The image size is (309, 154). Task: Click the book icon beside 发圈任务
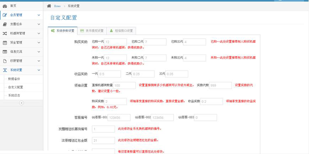tap(5, 24)
